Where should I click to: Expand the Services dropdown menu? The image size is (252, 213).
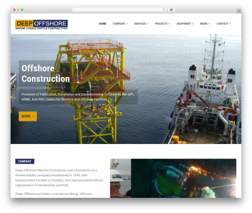[141, 24]
